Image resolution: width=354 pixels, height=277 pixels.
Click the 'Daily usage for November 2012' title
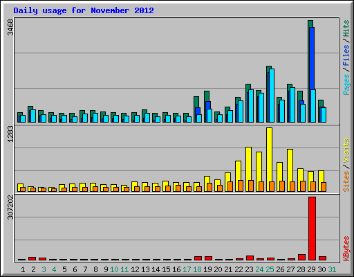pyautogui.click(x=84, y=10)
